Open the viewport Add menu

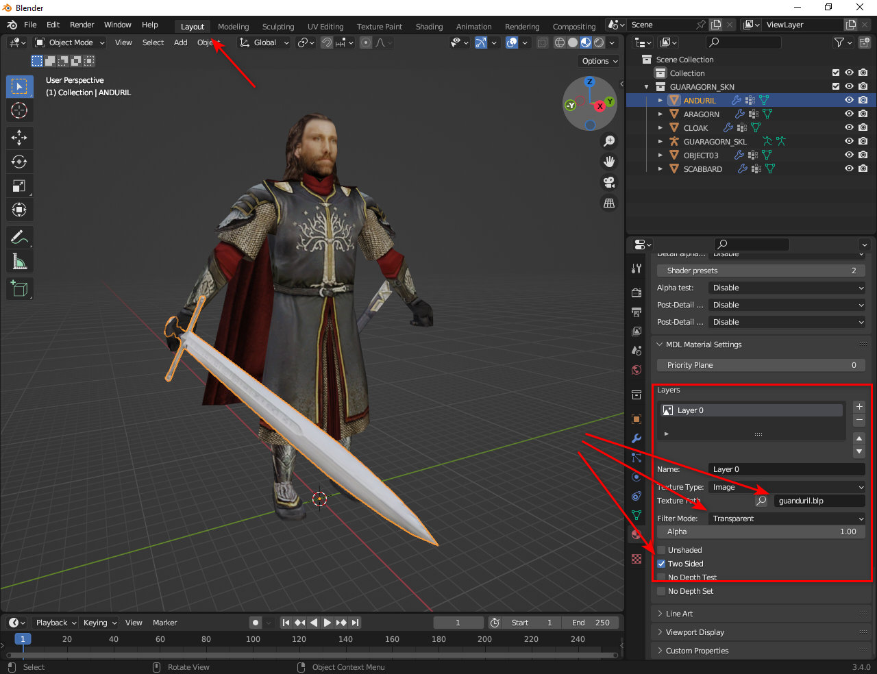(x=181, y=42)
